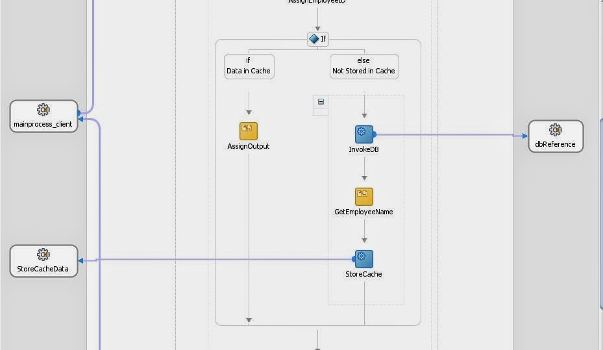Click the mainprocess_client label text
This screenshot has height=350, width=603.
pos(43,124)
